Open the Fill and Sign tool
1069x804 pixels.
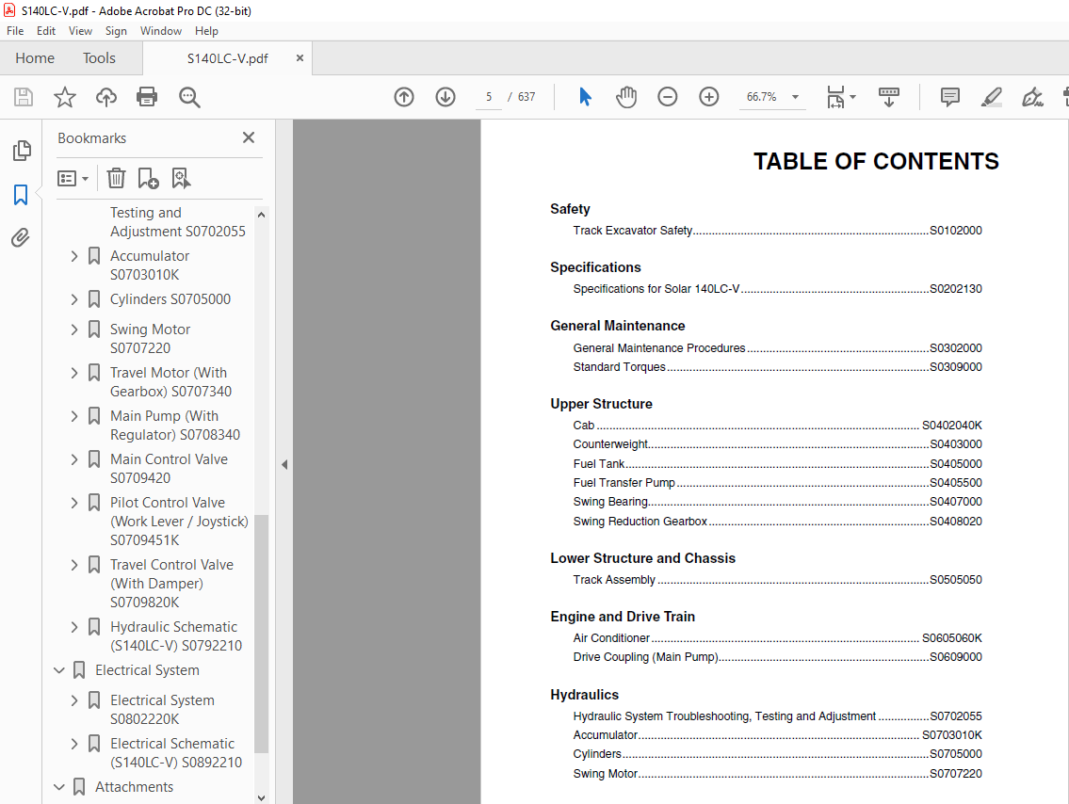click(x=1032, y=97)
